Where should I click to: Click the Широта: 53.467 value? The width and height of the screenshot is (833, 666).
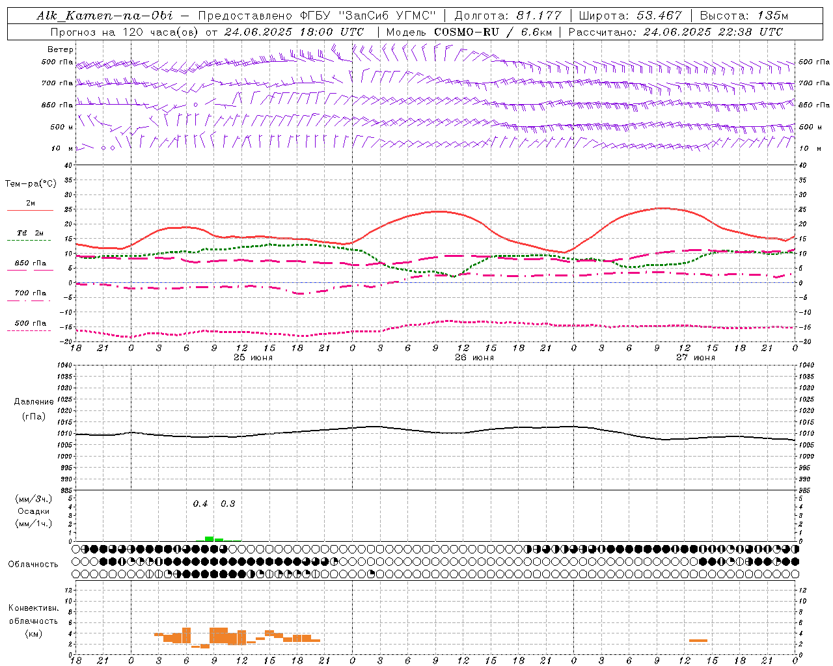click(630, 16)
